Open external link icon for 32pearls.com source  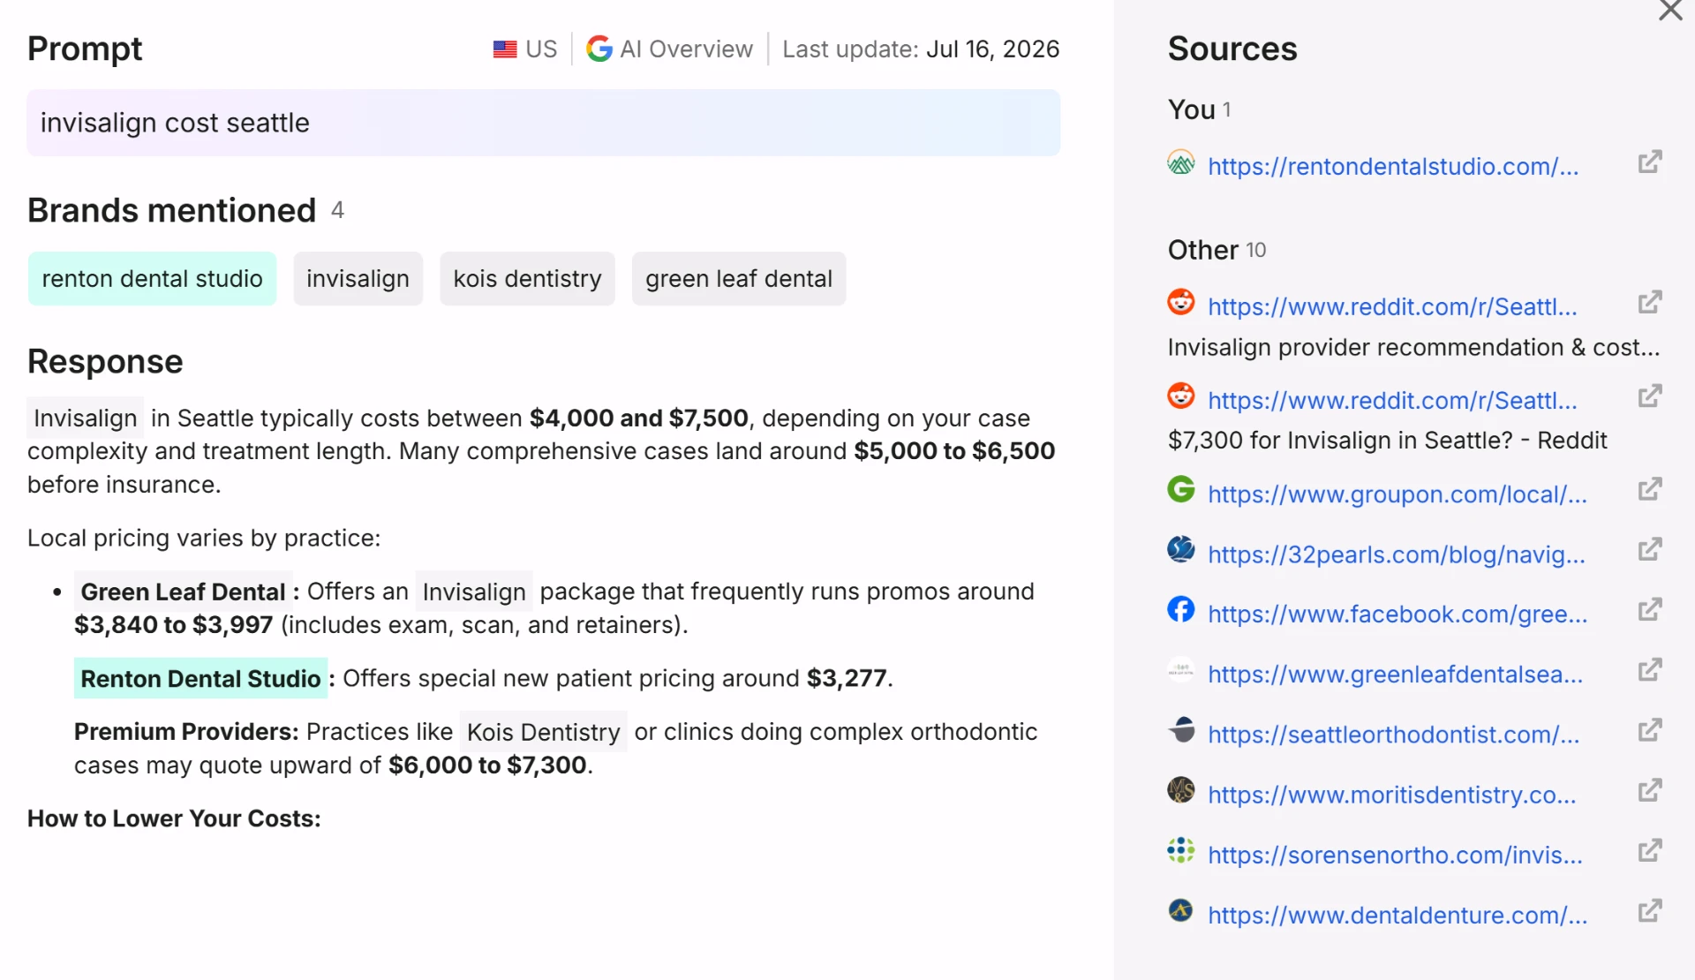coord(1650,550)
